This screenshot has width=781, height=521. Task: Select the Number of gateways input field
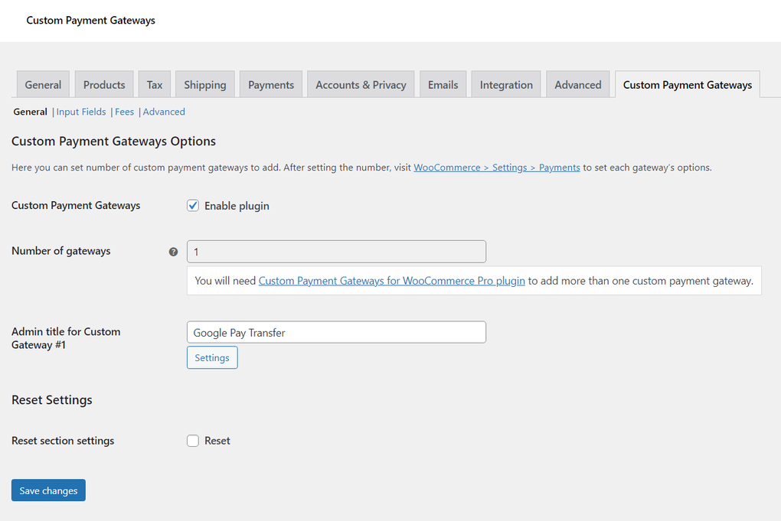(x=336, y=251)
